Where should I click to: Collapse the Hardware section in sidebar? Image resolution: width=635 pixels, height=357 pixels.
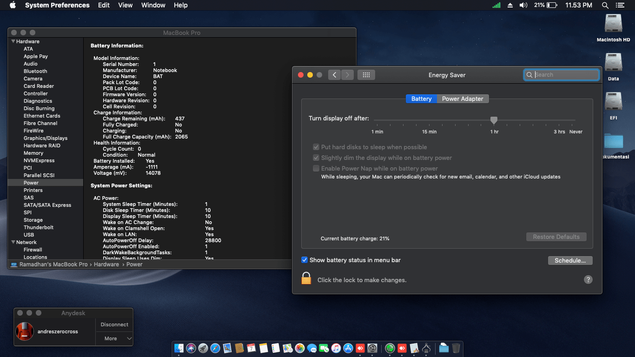click(x=13, y=41)
